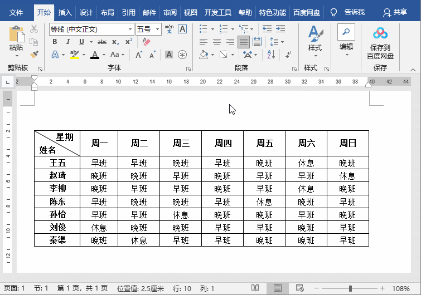Click the zoom out minus button
The width and height of the screenshot is (421, 295).
click(x=317, y=288)
